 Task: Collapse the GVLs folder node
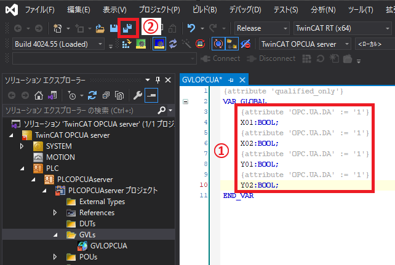55,235
